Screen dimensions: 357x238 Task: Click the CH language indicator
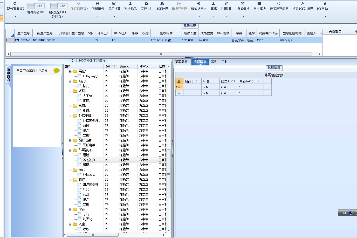pos(345,213)
